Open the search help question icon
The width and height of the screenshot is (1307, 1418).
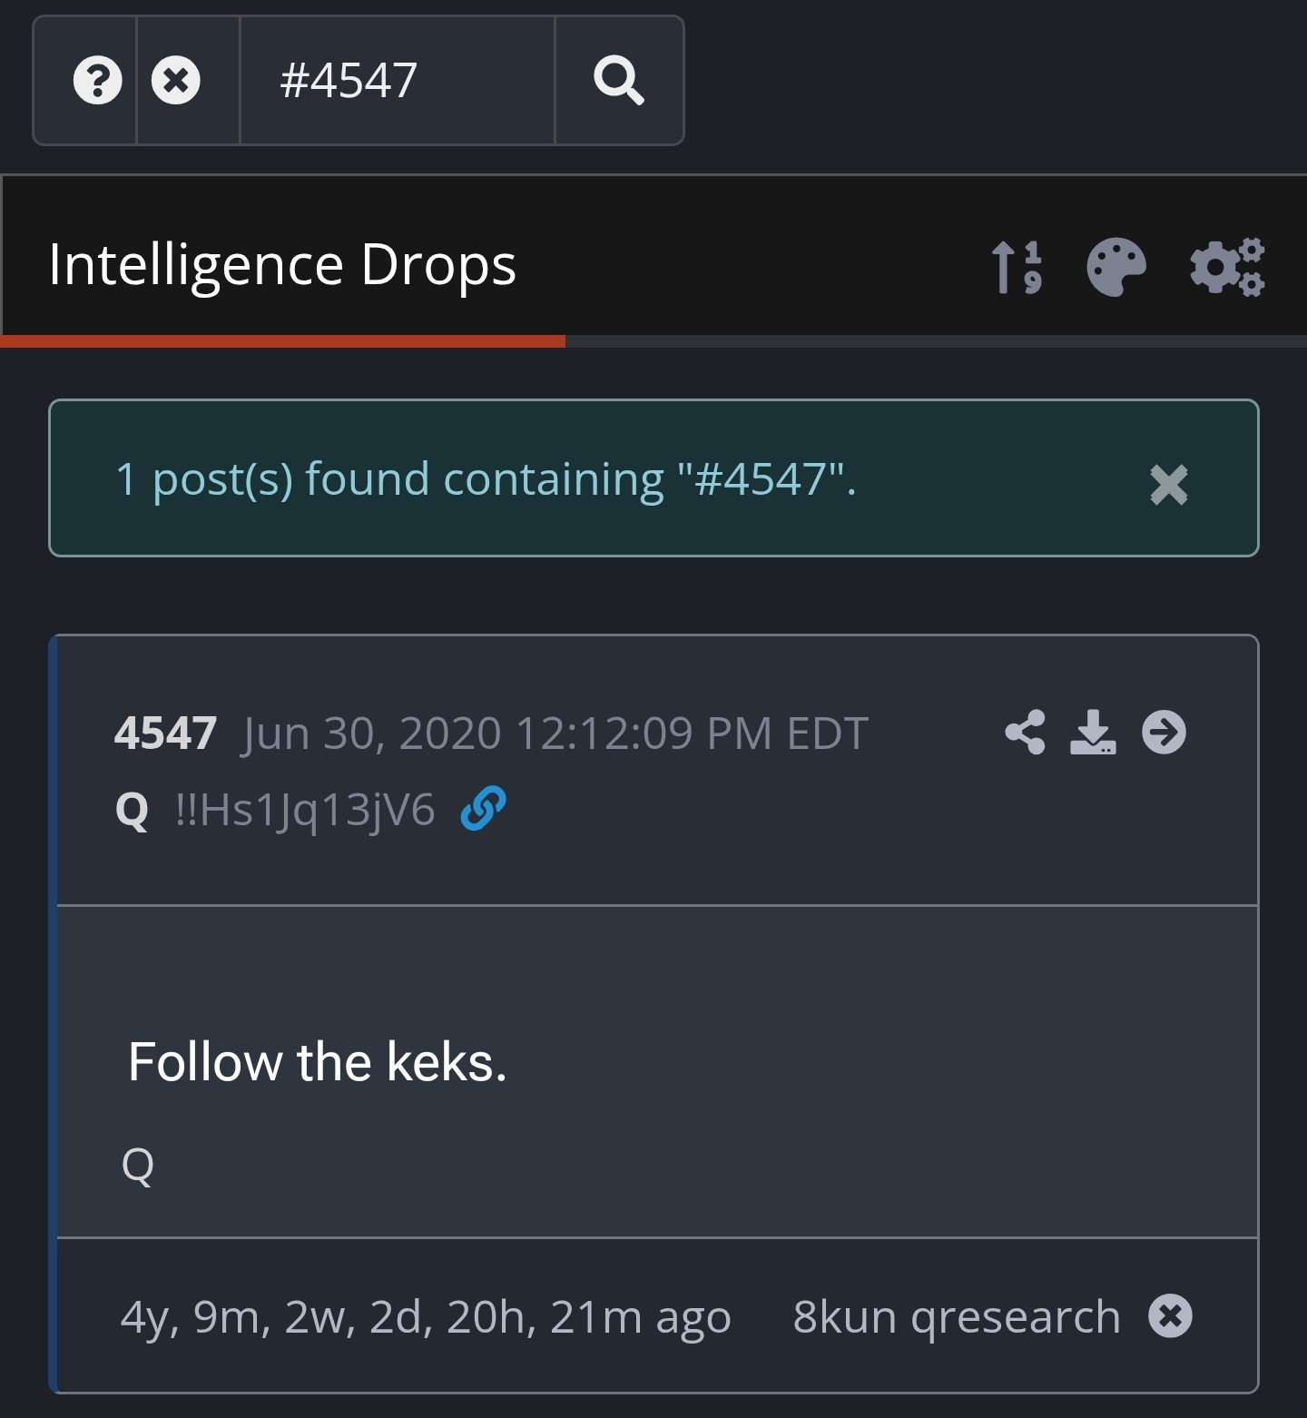pos(97,80)
